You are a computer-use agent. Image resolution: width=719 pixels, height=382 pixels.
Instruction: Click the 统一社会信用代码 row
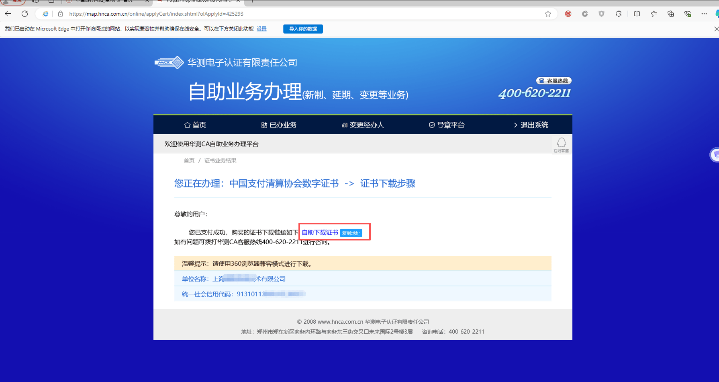[x=363, y=294]
